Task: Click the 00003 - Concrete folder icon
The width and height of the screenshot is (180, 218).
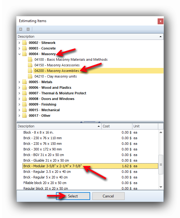Action: tap(25, 48)
